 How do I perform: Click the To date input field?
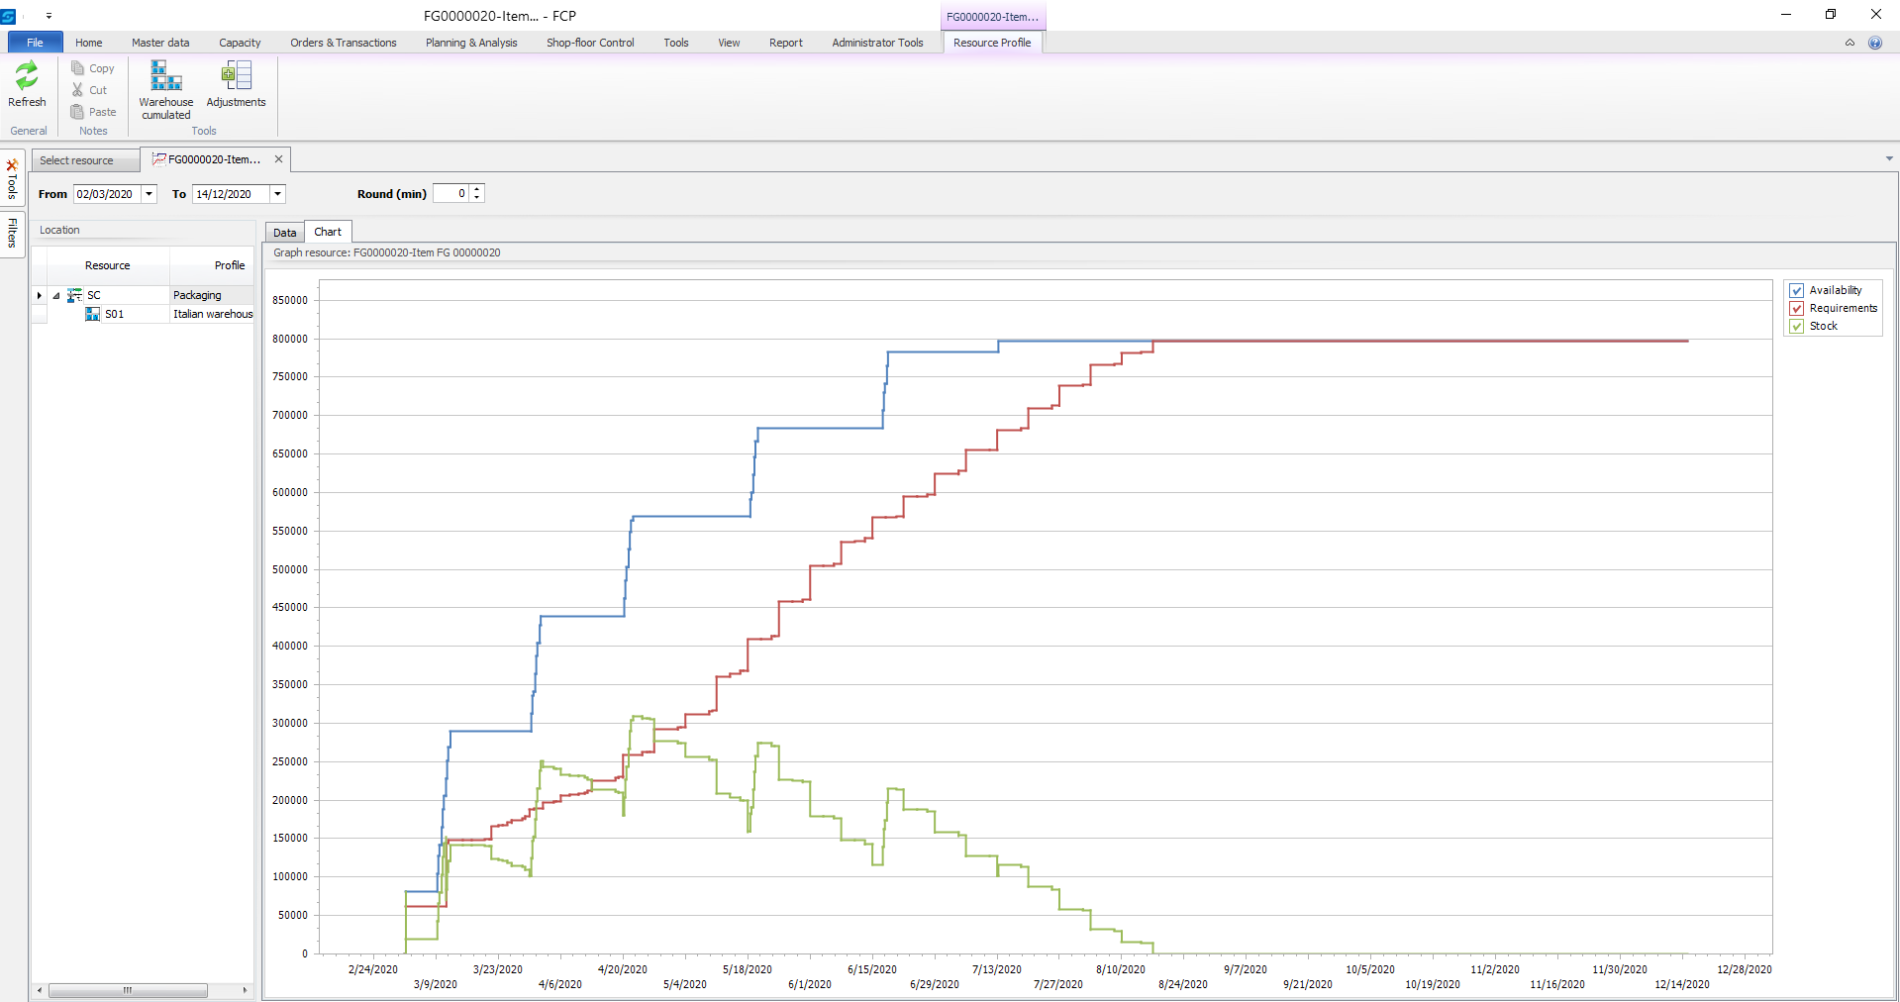[x=232, y=194]
